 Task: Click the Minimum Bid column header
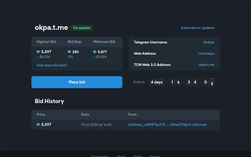point(104,42)
